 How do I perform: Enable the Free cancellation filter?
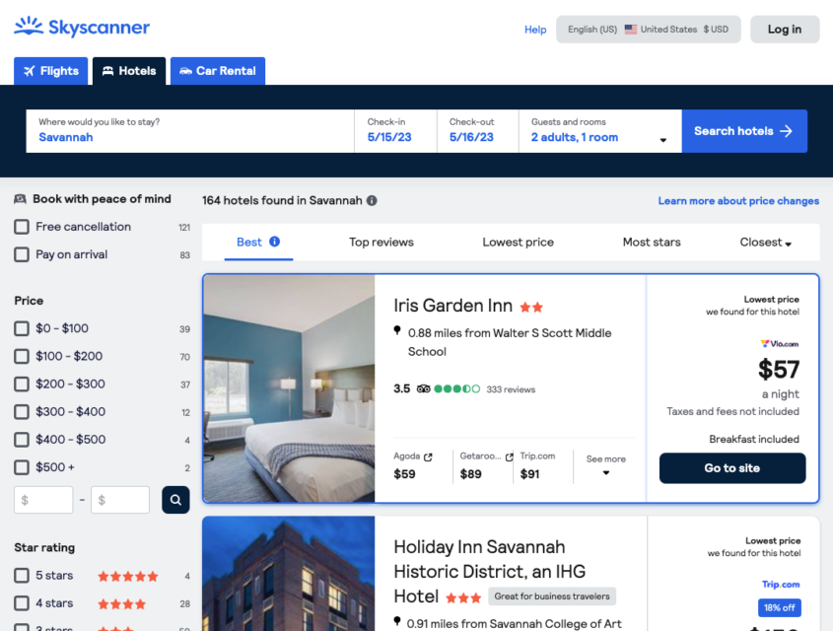tap(22, 226)
